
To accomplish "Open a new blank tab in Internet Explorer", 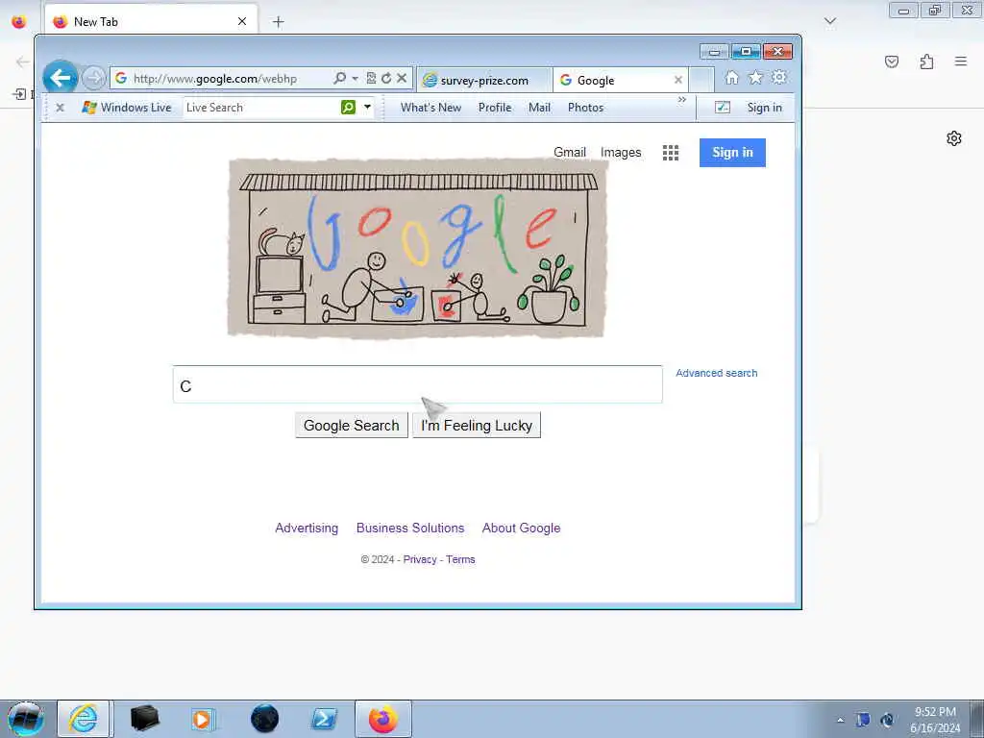I will tap(701, 81).
